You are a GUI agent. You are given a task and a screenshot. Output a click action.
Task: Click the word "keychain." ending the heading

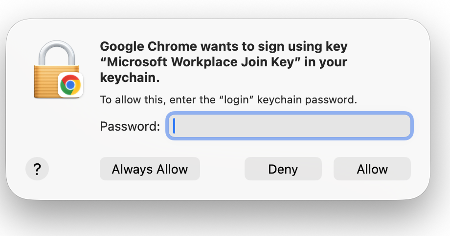point(130,78)
